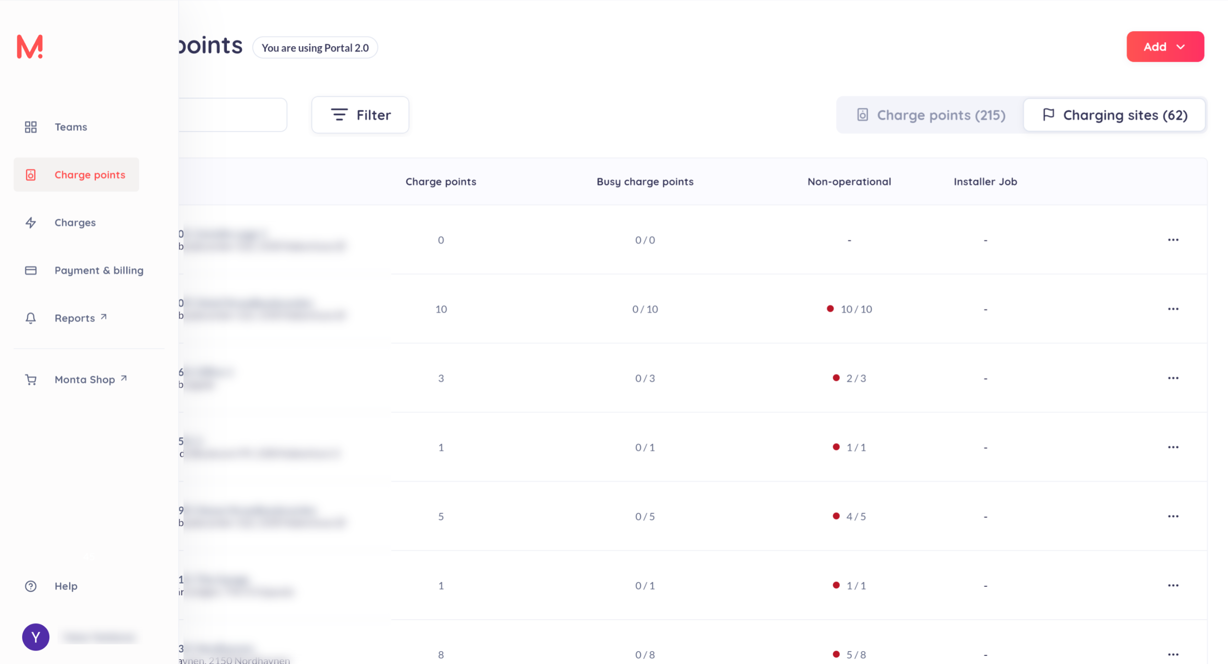The width and height of the screenshot is (1228, 664).
Task: Click the Portal 2.0 badge
Action: click(x=315, y=47)
